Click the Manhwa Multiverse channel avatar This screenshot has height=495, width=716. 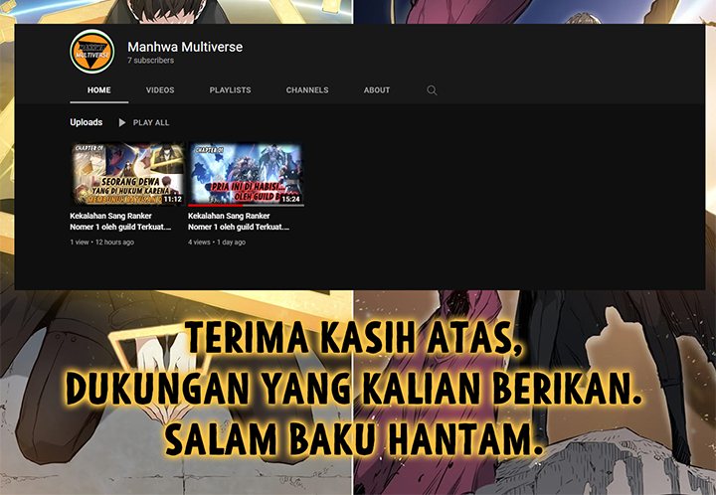click(x=91, y=52)
